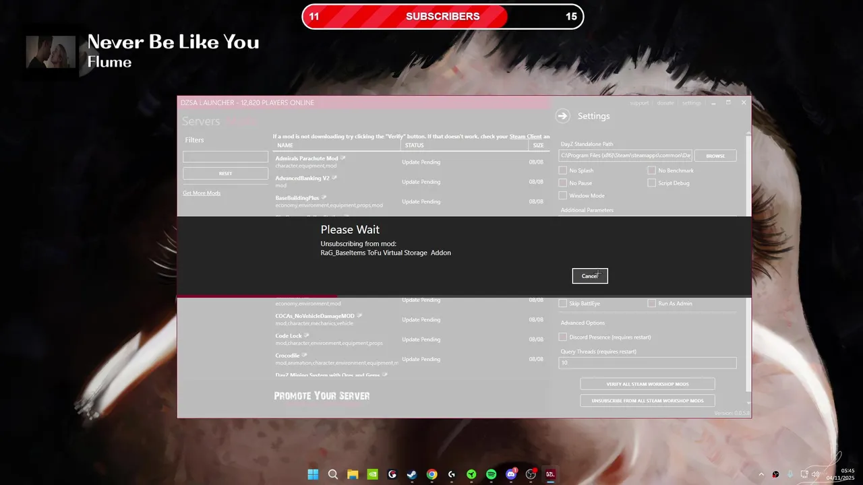Cancel the mod unsubscribing operation
863x485 pixels.
[x=590, y=276]
